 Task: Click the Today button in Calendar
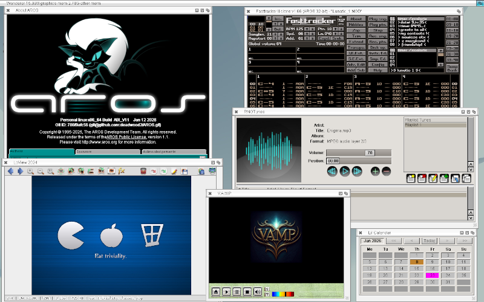point(429,240)
